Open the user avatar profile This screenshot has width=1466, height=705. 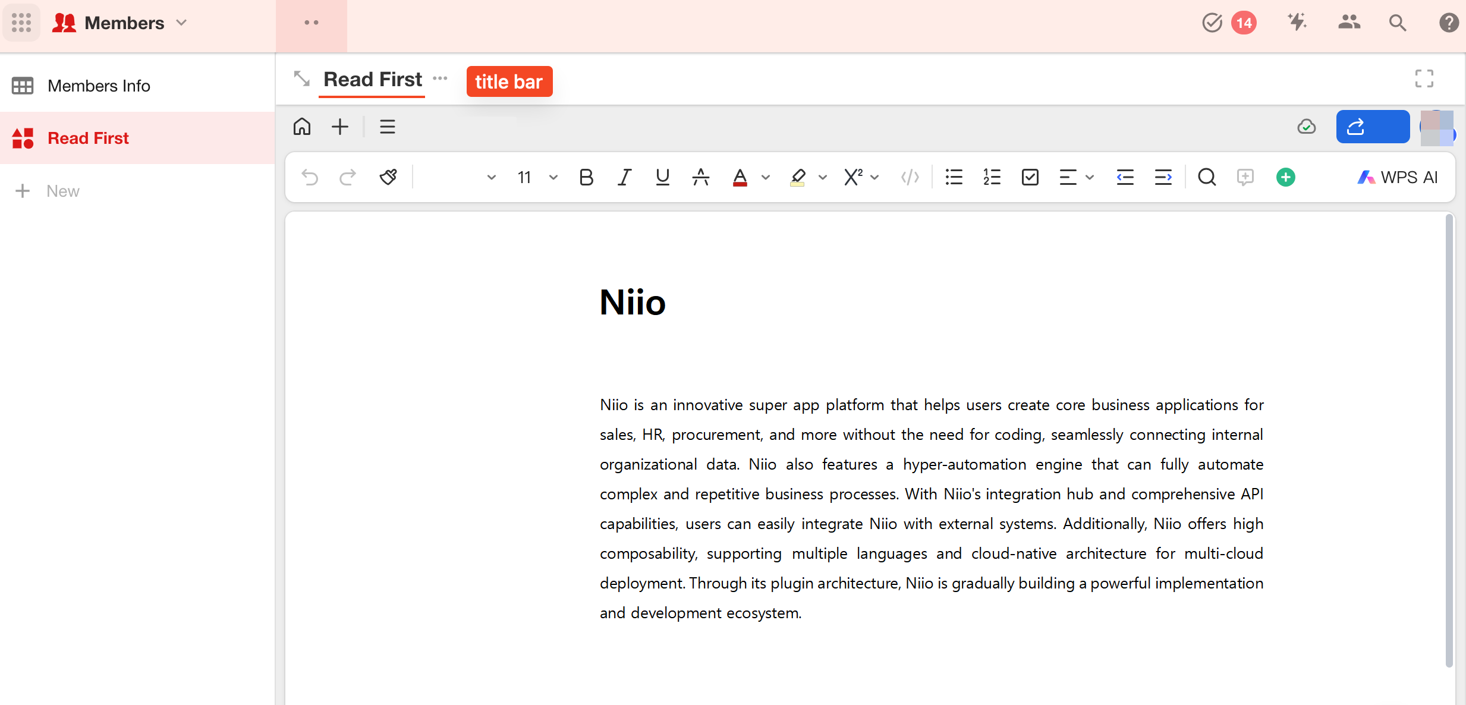pos(1437,127)
